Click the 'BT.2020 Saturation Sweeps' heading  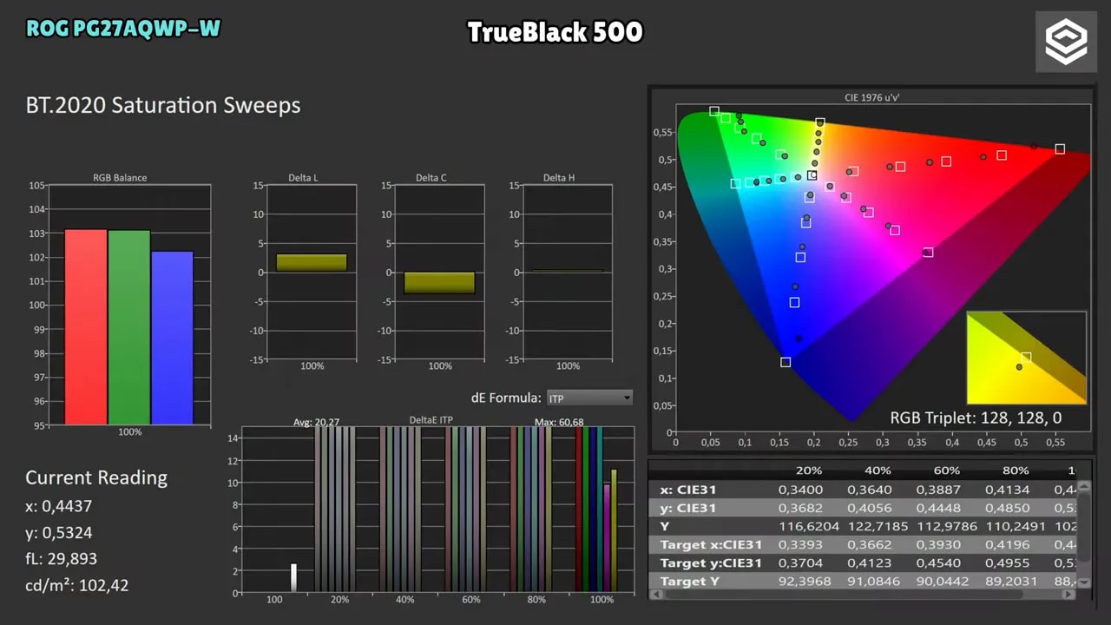[x=163, y=106]
